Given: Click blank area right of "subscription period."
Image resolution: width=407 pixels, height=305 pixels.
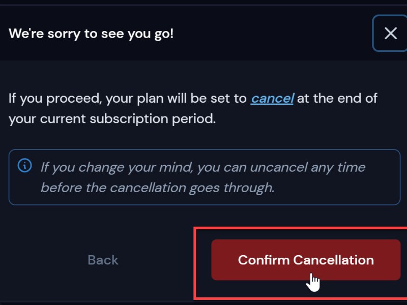Looking at the screenshot, I should tap(305, 119).
